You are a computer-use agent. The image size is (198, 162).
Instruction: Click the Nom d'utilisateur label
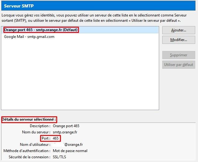point(35,145)
